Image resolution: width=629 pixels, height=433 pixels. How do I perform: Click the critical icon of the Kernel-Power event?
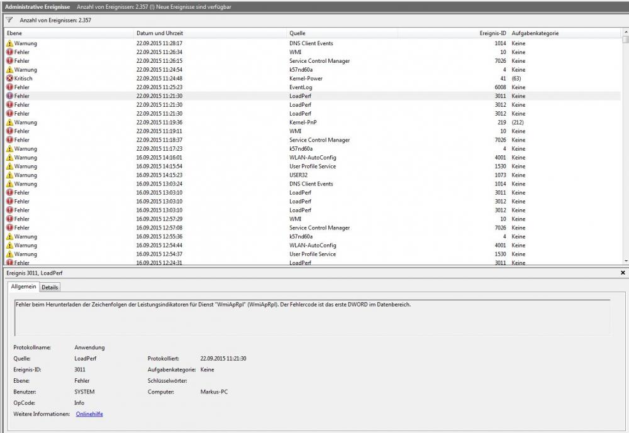(x=9, y=79)
